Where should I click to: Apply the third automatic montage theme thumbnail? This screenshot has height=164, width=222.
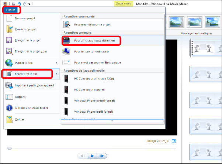point(212,22)
